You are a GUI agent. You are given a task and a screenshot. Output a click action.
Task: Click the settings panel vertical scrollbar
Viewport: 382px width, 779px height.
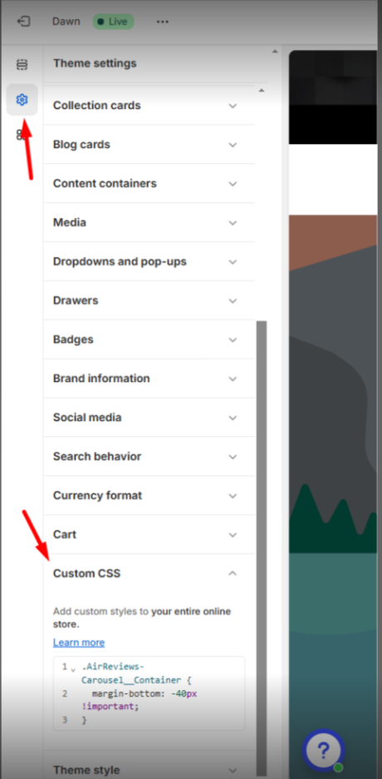tap(261, 548)
